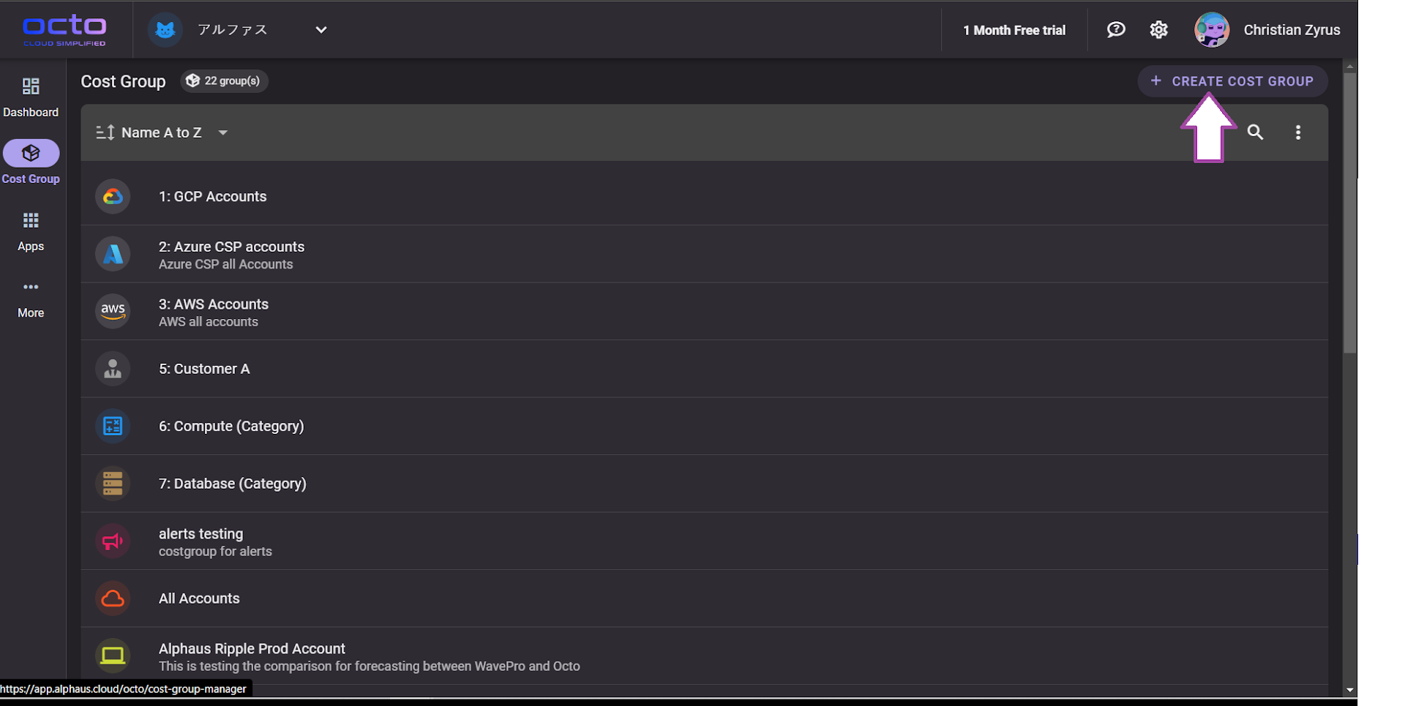The image size is (1405, 706).
Task: Click the Database storage icon
Action: click(x=113, y=484)
